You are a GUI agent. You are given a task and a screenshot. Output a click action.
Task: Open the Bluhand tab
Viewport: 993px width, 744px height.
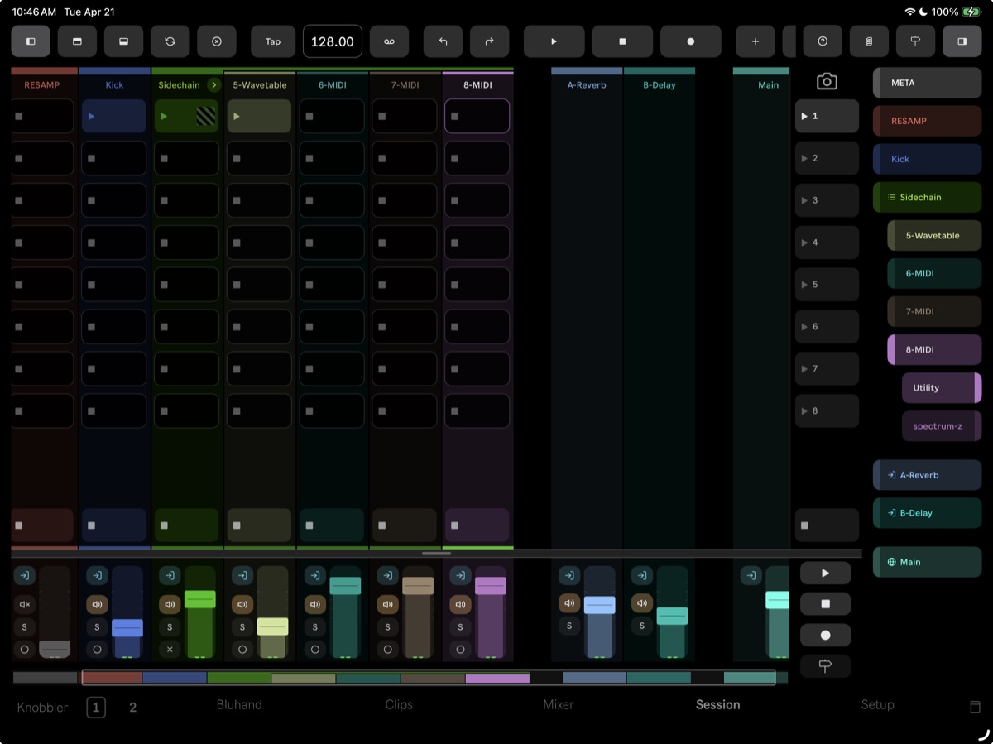pos(239,705)
